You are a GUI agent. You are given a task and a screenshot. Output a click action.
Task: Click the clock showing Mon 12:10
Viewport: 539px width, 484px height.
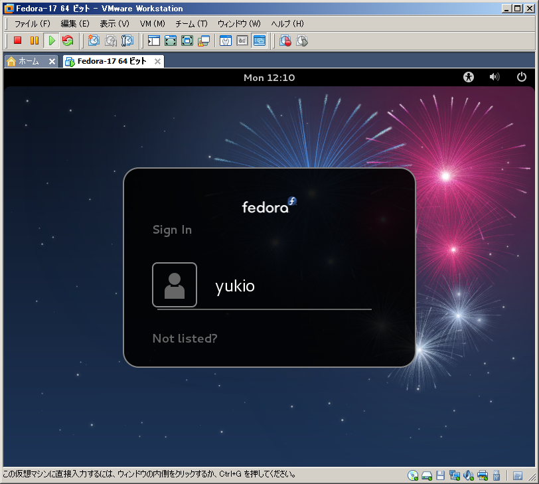(269, 78)
